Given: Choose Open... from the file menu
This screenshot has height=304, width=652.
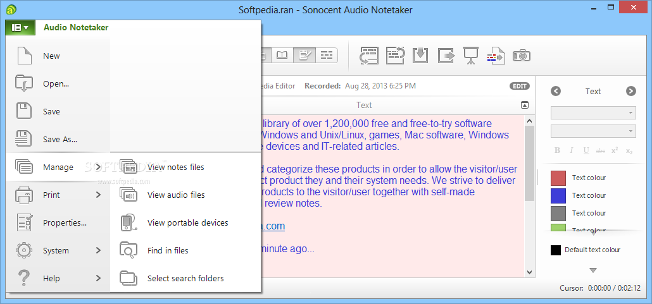Looking at the screenshot, I should (58, 84).
